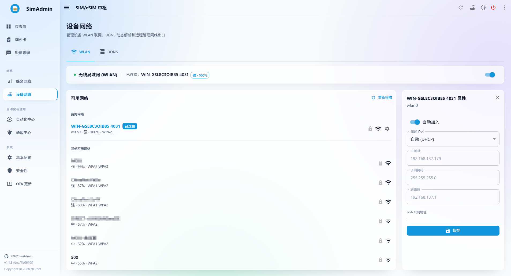Viewport: 511px width, 276px height.
Task: Select the 87% WPA1 WPA2 network
Action: [231, 183]
